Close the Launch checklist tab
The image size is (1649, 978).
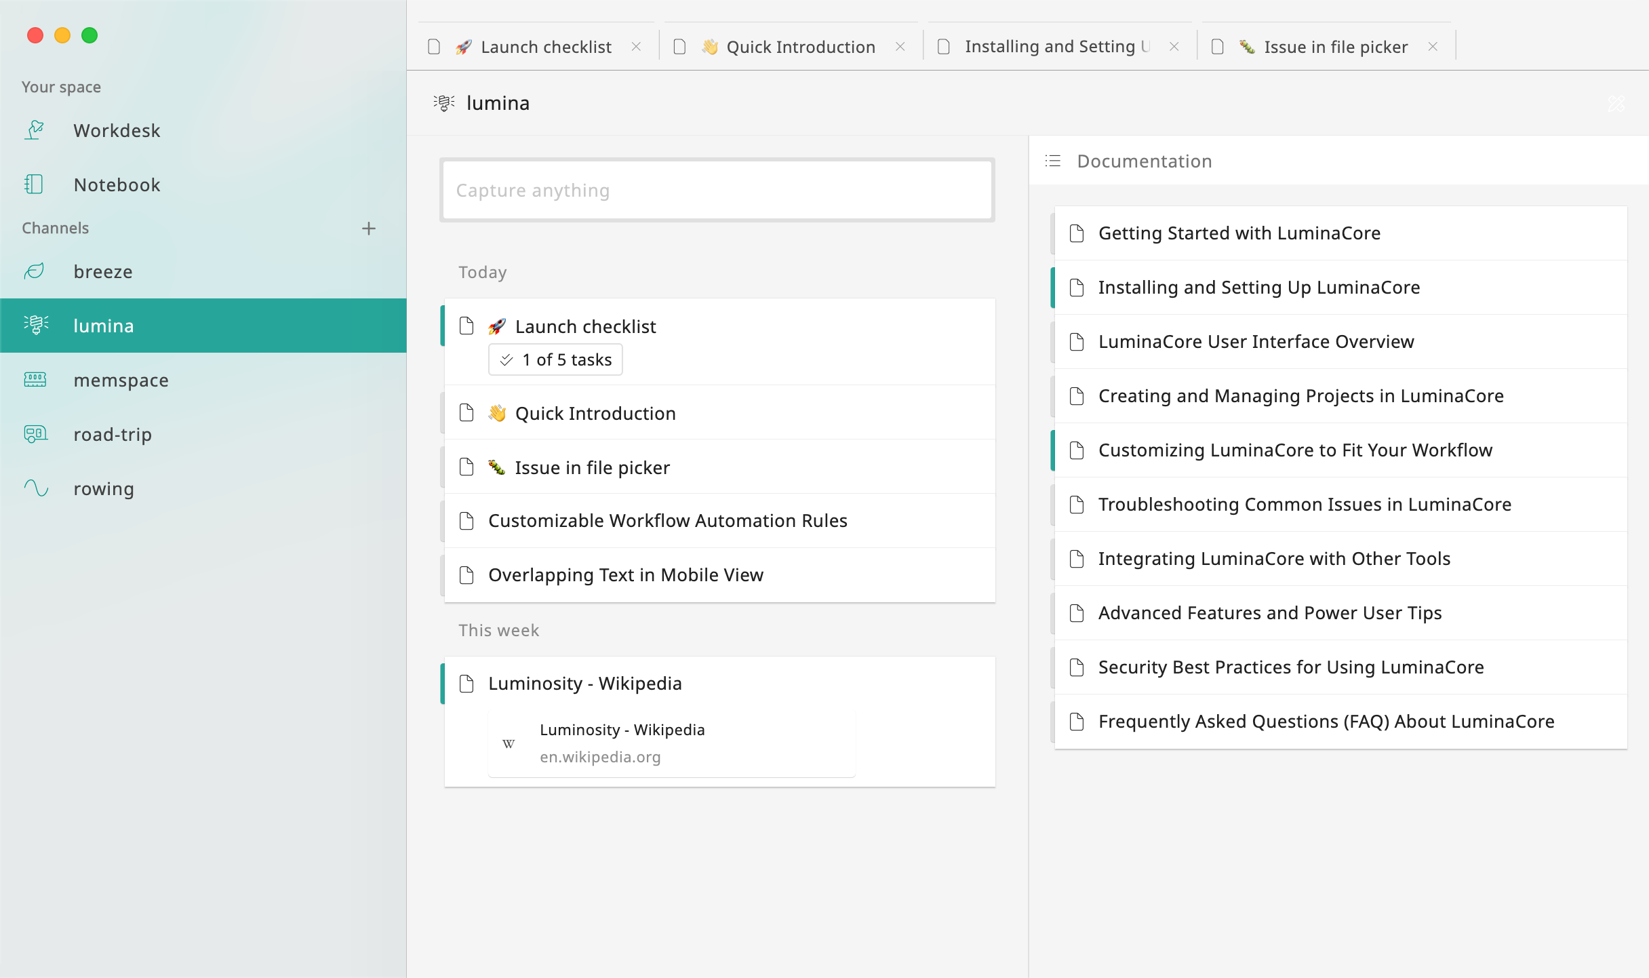(636, 47)
